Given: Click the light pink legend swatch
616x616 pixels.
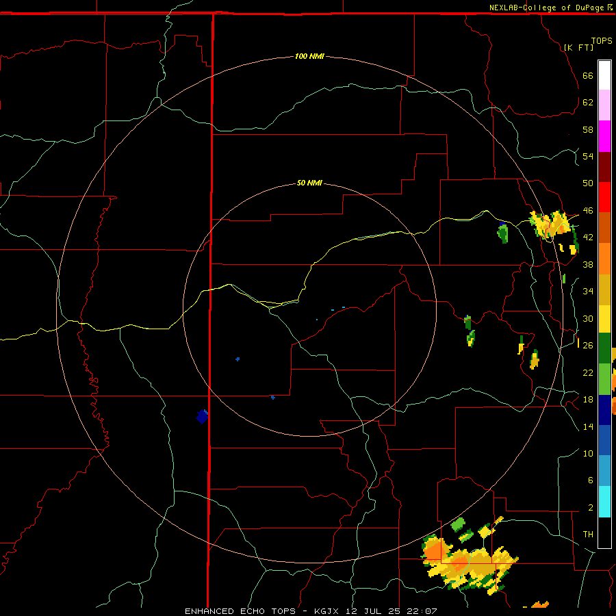Looking at the screenshot, I should [604, 105].
